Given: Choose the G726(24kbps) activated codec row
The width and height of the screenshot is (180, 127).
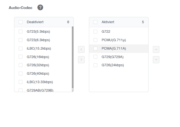Looking at the screenshot, I should coord(119,65).
